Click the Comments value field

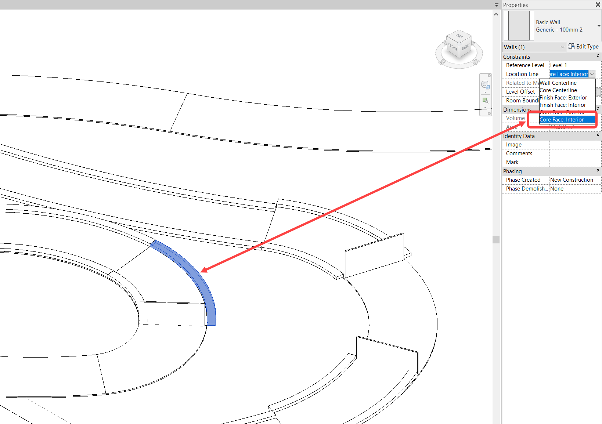click(573, 153)
